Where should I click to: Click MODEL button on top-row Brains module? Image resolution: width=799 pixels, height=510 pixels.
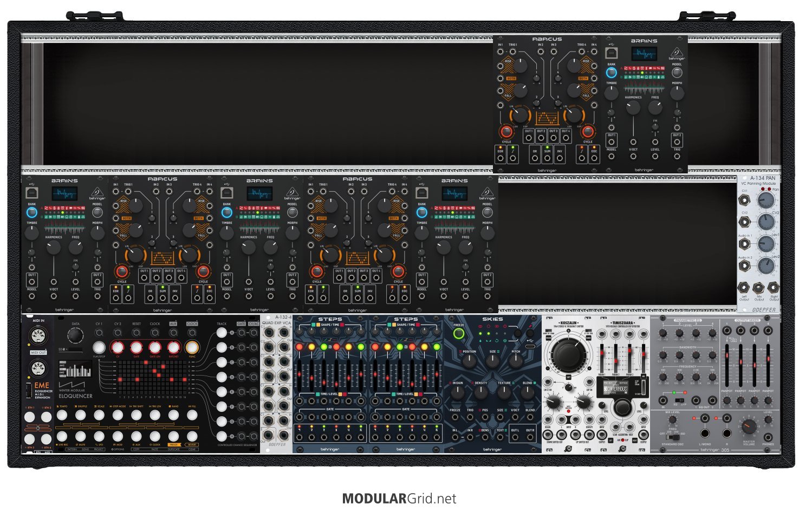click(x=677, y=72)
